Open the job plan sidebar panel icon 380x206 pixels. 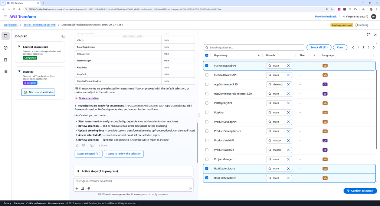6,36
